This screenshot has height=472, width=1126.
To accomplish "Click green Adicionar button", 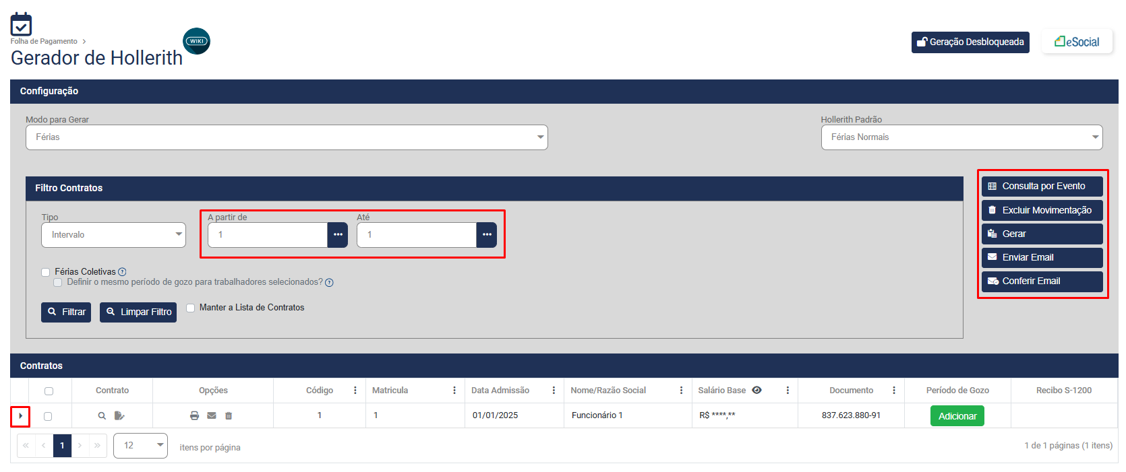I will [957, 416].
